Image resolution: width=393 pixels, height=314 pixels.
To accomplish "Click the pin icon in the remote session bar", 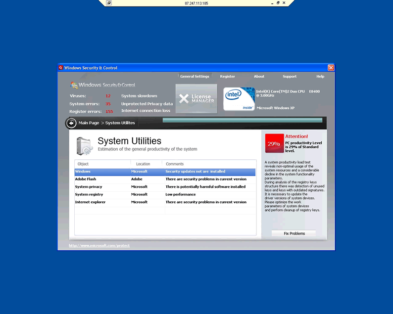I will [109, 3].
